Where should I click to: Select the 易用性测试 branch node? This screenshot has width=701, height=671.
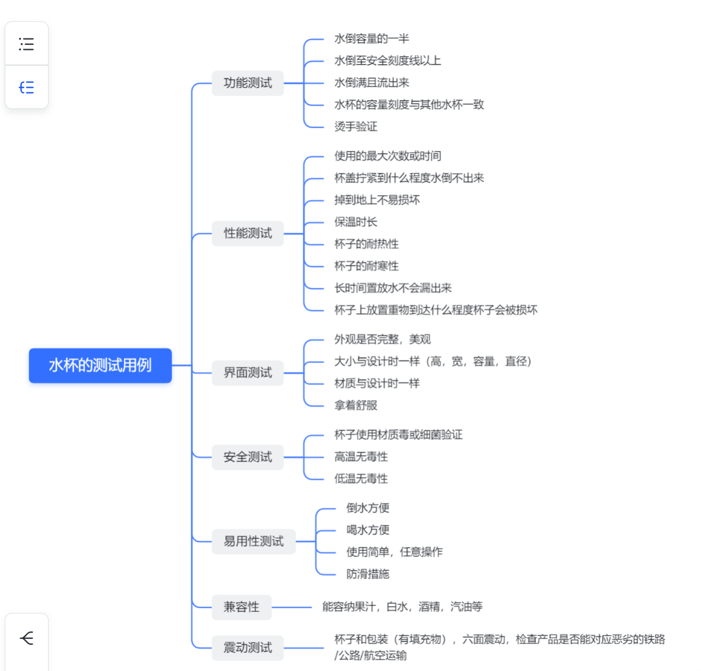pos(254,541)
